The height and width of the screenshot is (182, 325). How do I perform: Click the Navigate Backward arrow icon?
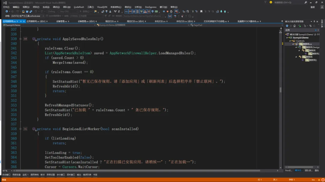point(7,11)
